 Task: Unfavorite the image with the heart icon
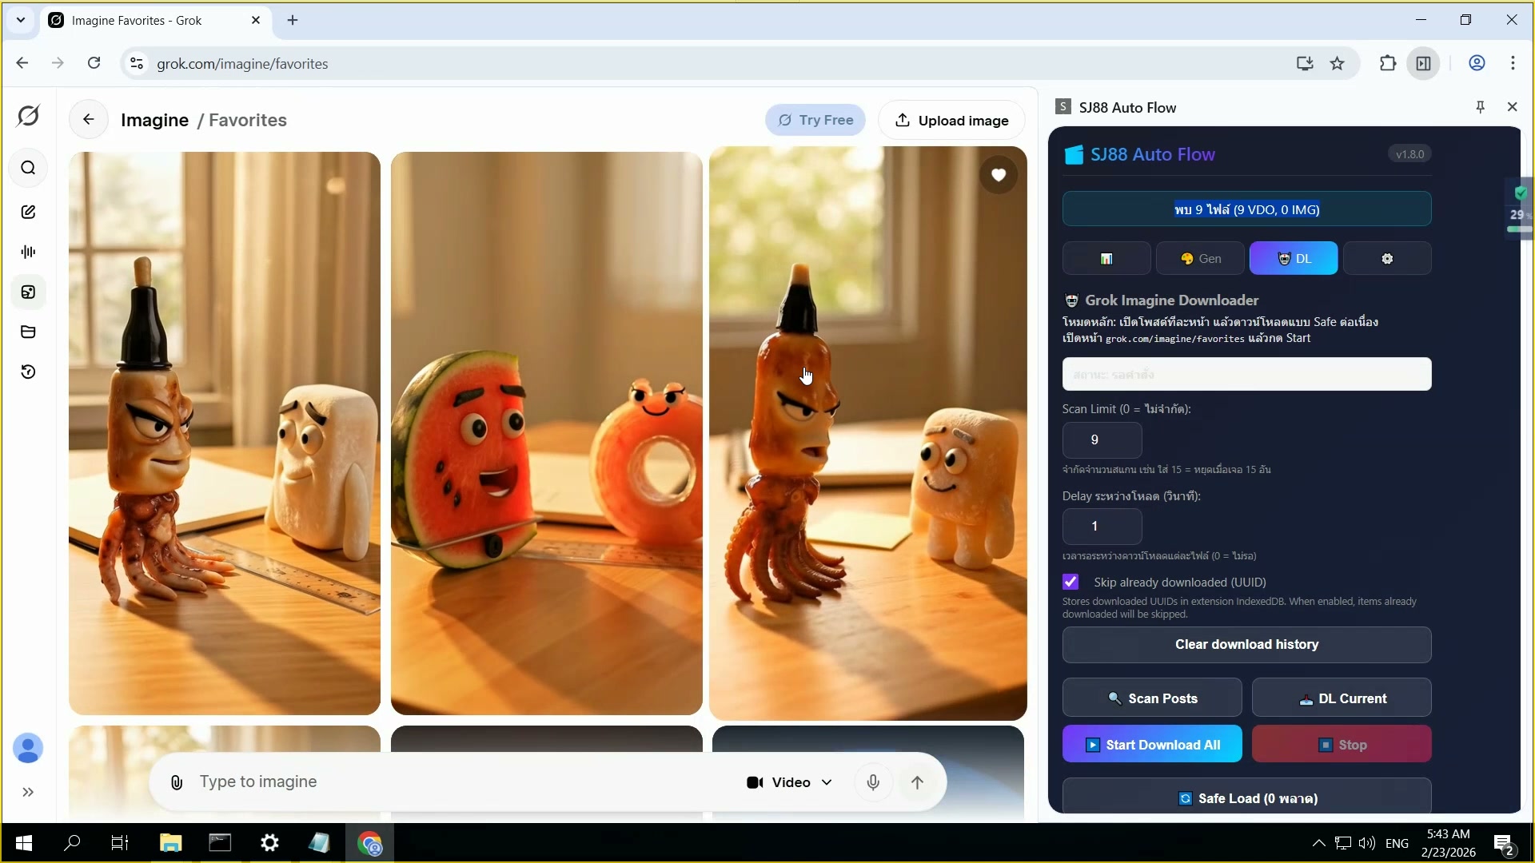click(999, 175)
